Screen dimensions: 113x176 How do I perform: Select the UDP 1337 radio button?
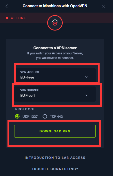(x=17, y=116)
